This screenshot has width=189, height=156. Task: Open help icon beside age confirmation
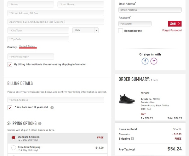click(x=52, y=107)
